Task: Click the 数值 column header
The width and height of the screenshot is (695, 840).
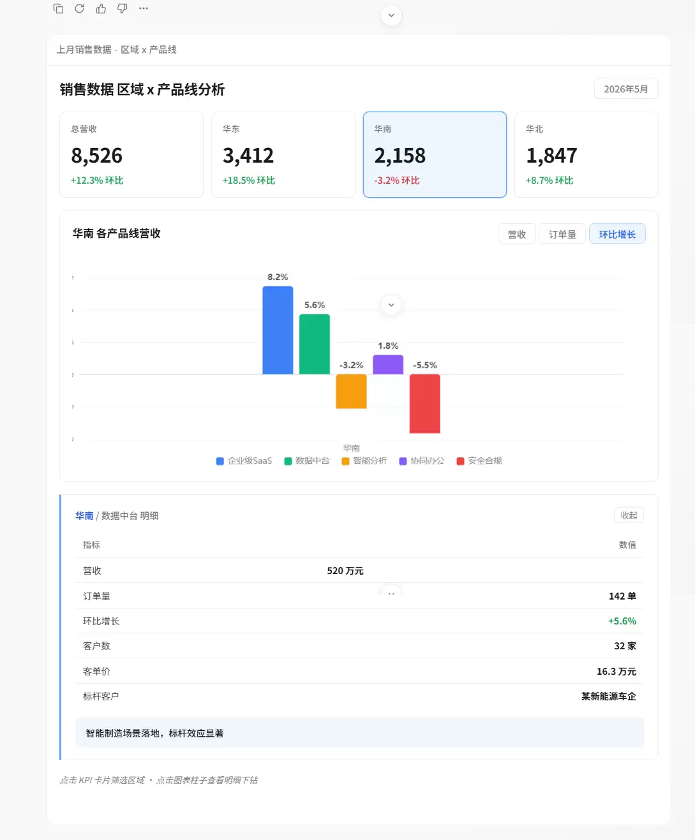Action: pos(627,545)
